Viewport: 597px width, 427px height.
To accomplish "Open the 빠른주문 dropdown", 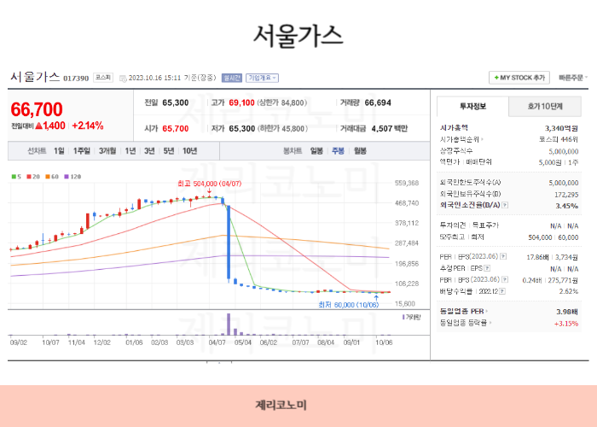I will 573,78.
